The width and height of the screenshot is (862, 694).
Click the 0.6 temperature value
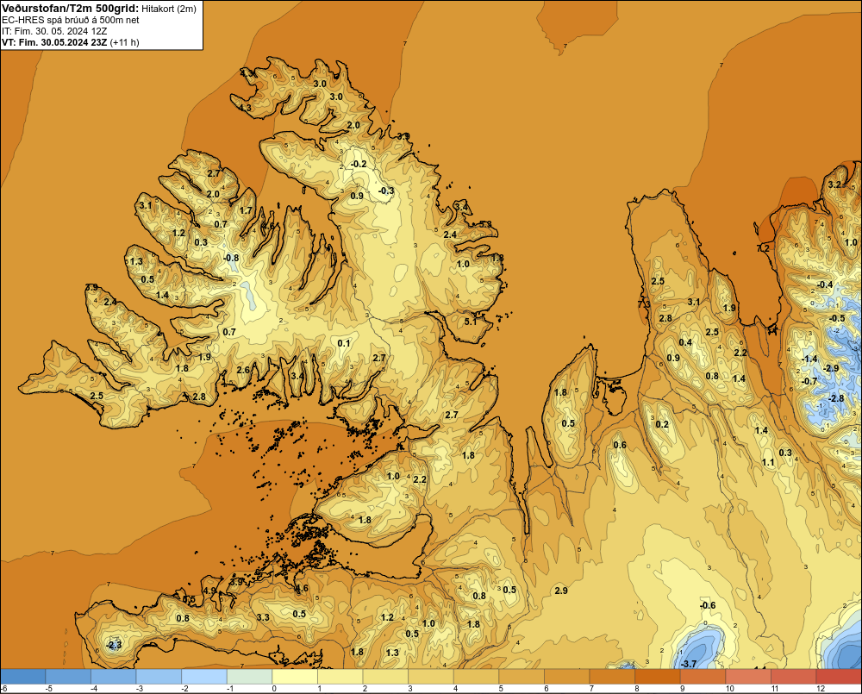click(x=620, y=445)
